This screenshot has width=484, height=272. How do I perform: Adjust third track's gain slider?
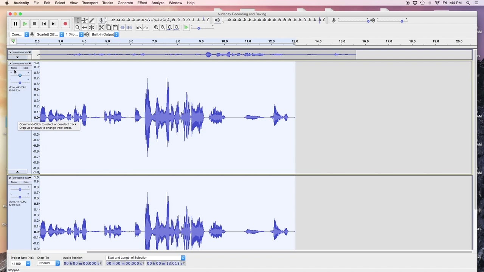click(x=20, y=189)
